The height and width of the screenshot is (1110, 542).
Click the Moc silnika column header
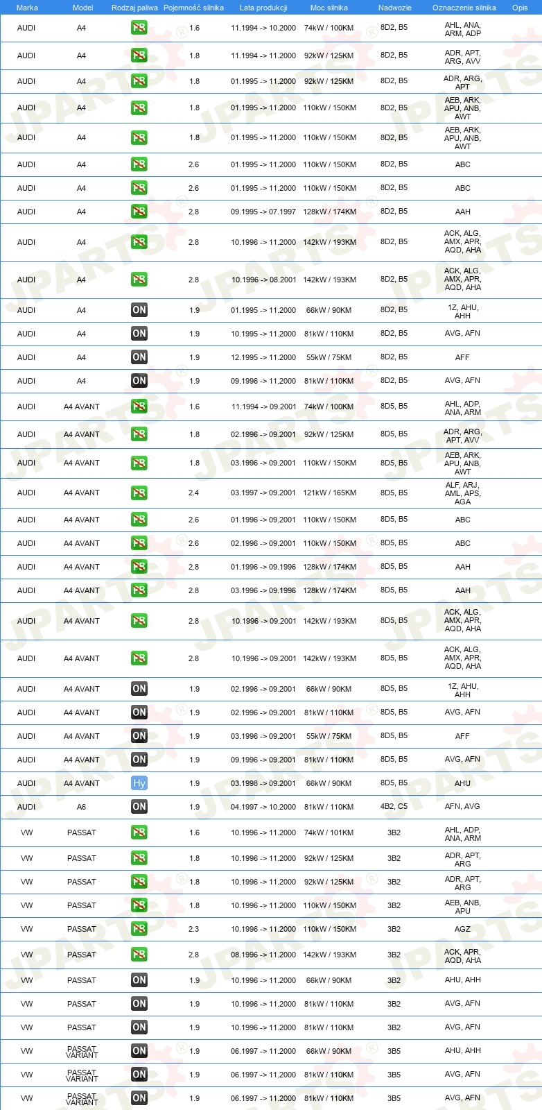pos(329,8)
